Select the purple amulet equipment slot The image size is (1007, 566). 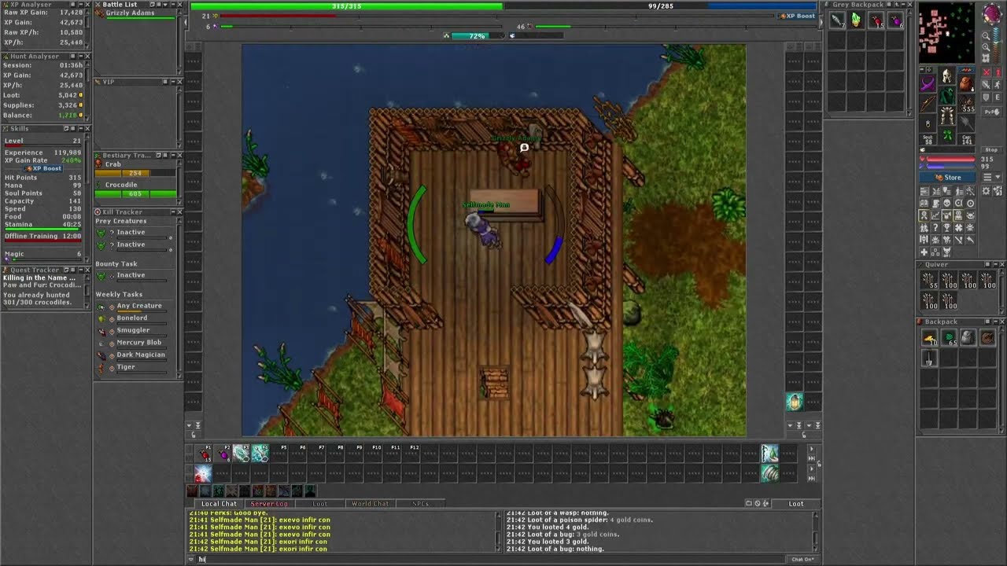click(x=928, y=83)
